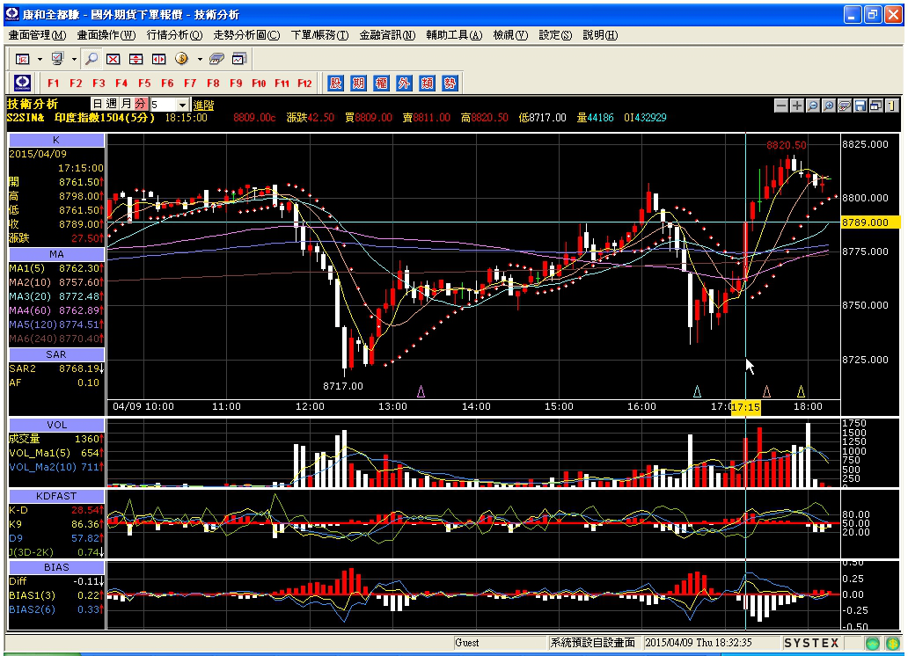This screenshot has height=656, width=908.
Task: Click the scanner device toolbar icon
Action: (x=216, y=59)
